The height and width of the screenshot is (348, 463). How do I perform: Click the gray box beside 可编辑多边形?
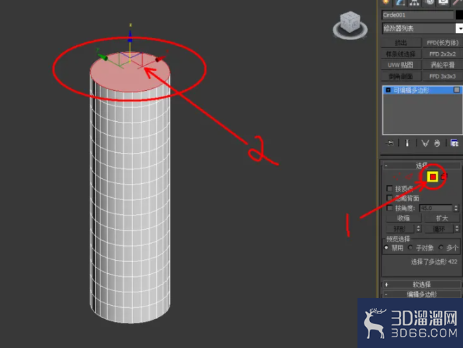pyautogui.click(x=457, y=90)
